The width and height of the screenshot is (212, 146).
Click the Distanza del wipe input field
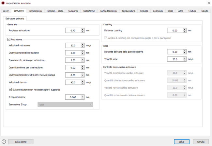tap(174, 52)
